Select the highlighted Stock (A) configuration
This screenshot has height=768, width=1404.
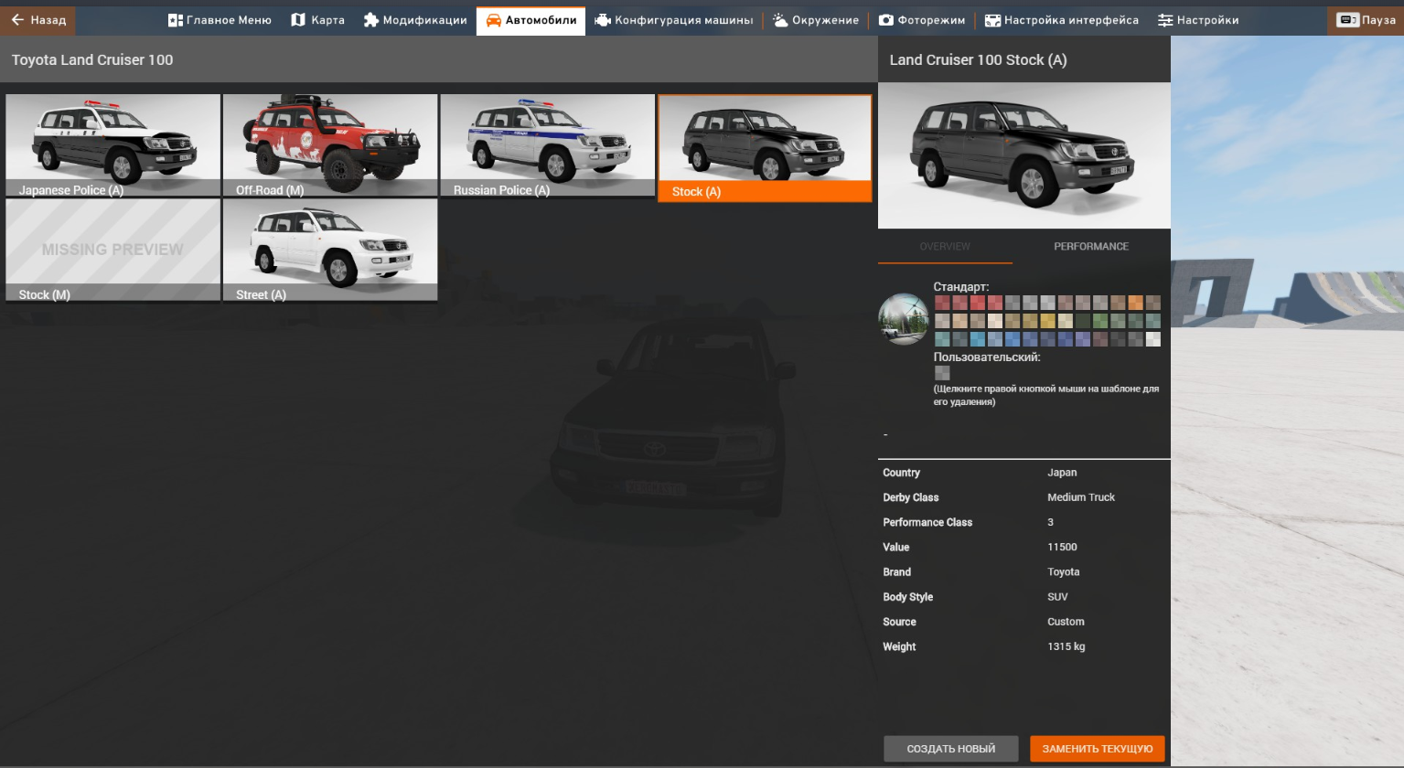[x=765, y=148]
